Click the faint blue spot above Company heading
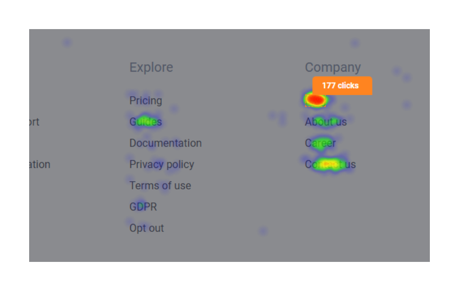The height and width of the screenshot is (291, 459). point(355,43)
